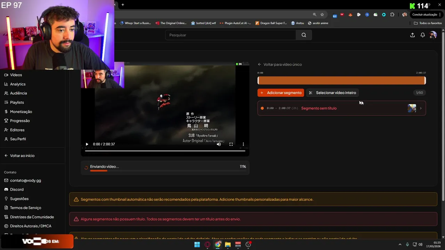Enter fullscreen on the video player
445x250 pixels.
[231, 144]
